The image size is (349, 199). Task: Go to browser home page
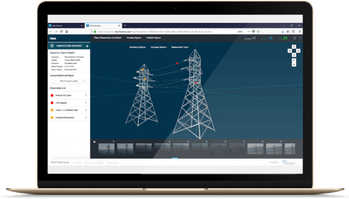(67, 32)
